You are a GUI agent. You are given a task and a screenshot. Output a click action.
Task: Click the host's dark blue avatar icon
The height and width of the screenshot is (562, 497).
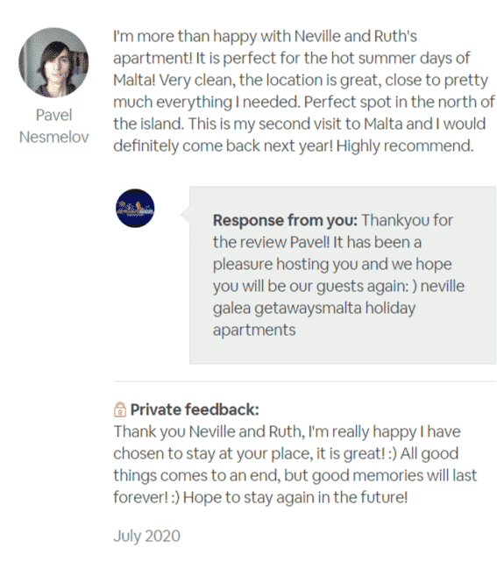[x=135, y=209]
